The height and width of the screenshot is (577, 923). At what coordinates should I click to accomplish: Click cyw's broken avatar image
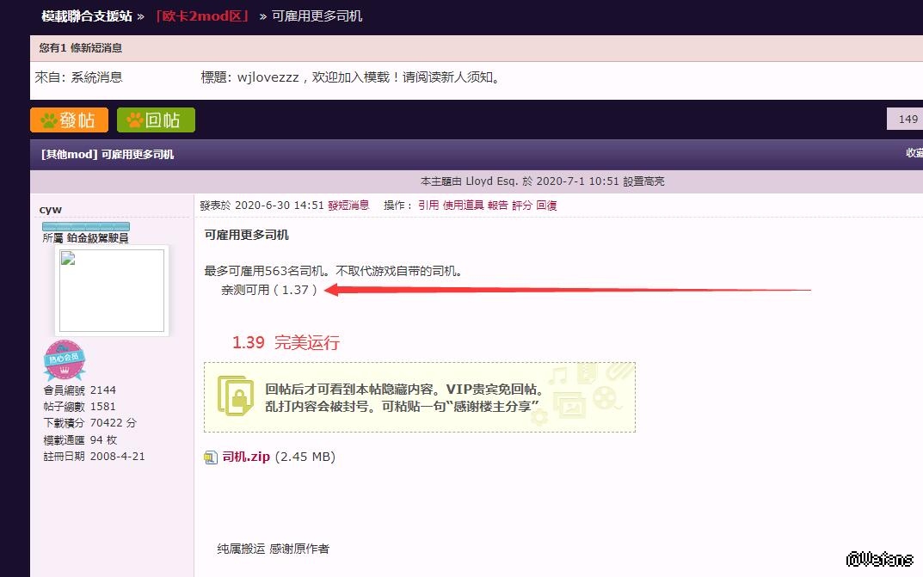coord(112,291)
